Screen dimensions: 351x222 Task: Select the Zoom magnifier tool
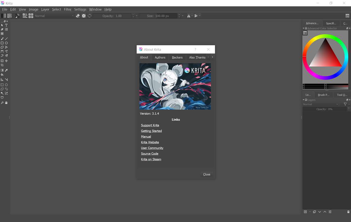pyautogui.click(x=2, y=103)
